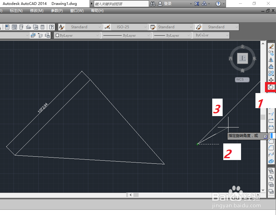Click the rotation angle dynamic input box

(x=273, y=136)
